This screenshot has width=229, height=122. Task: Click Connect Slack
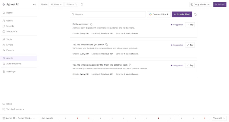pyautogui.click(x=158, y=14)
